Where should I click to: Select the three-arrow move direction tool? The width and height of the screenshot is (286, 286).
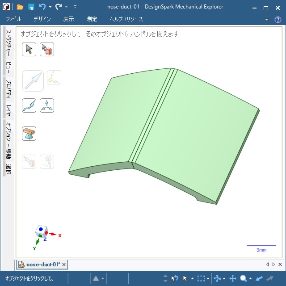click(47, 105)
